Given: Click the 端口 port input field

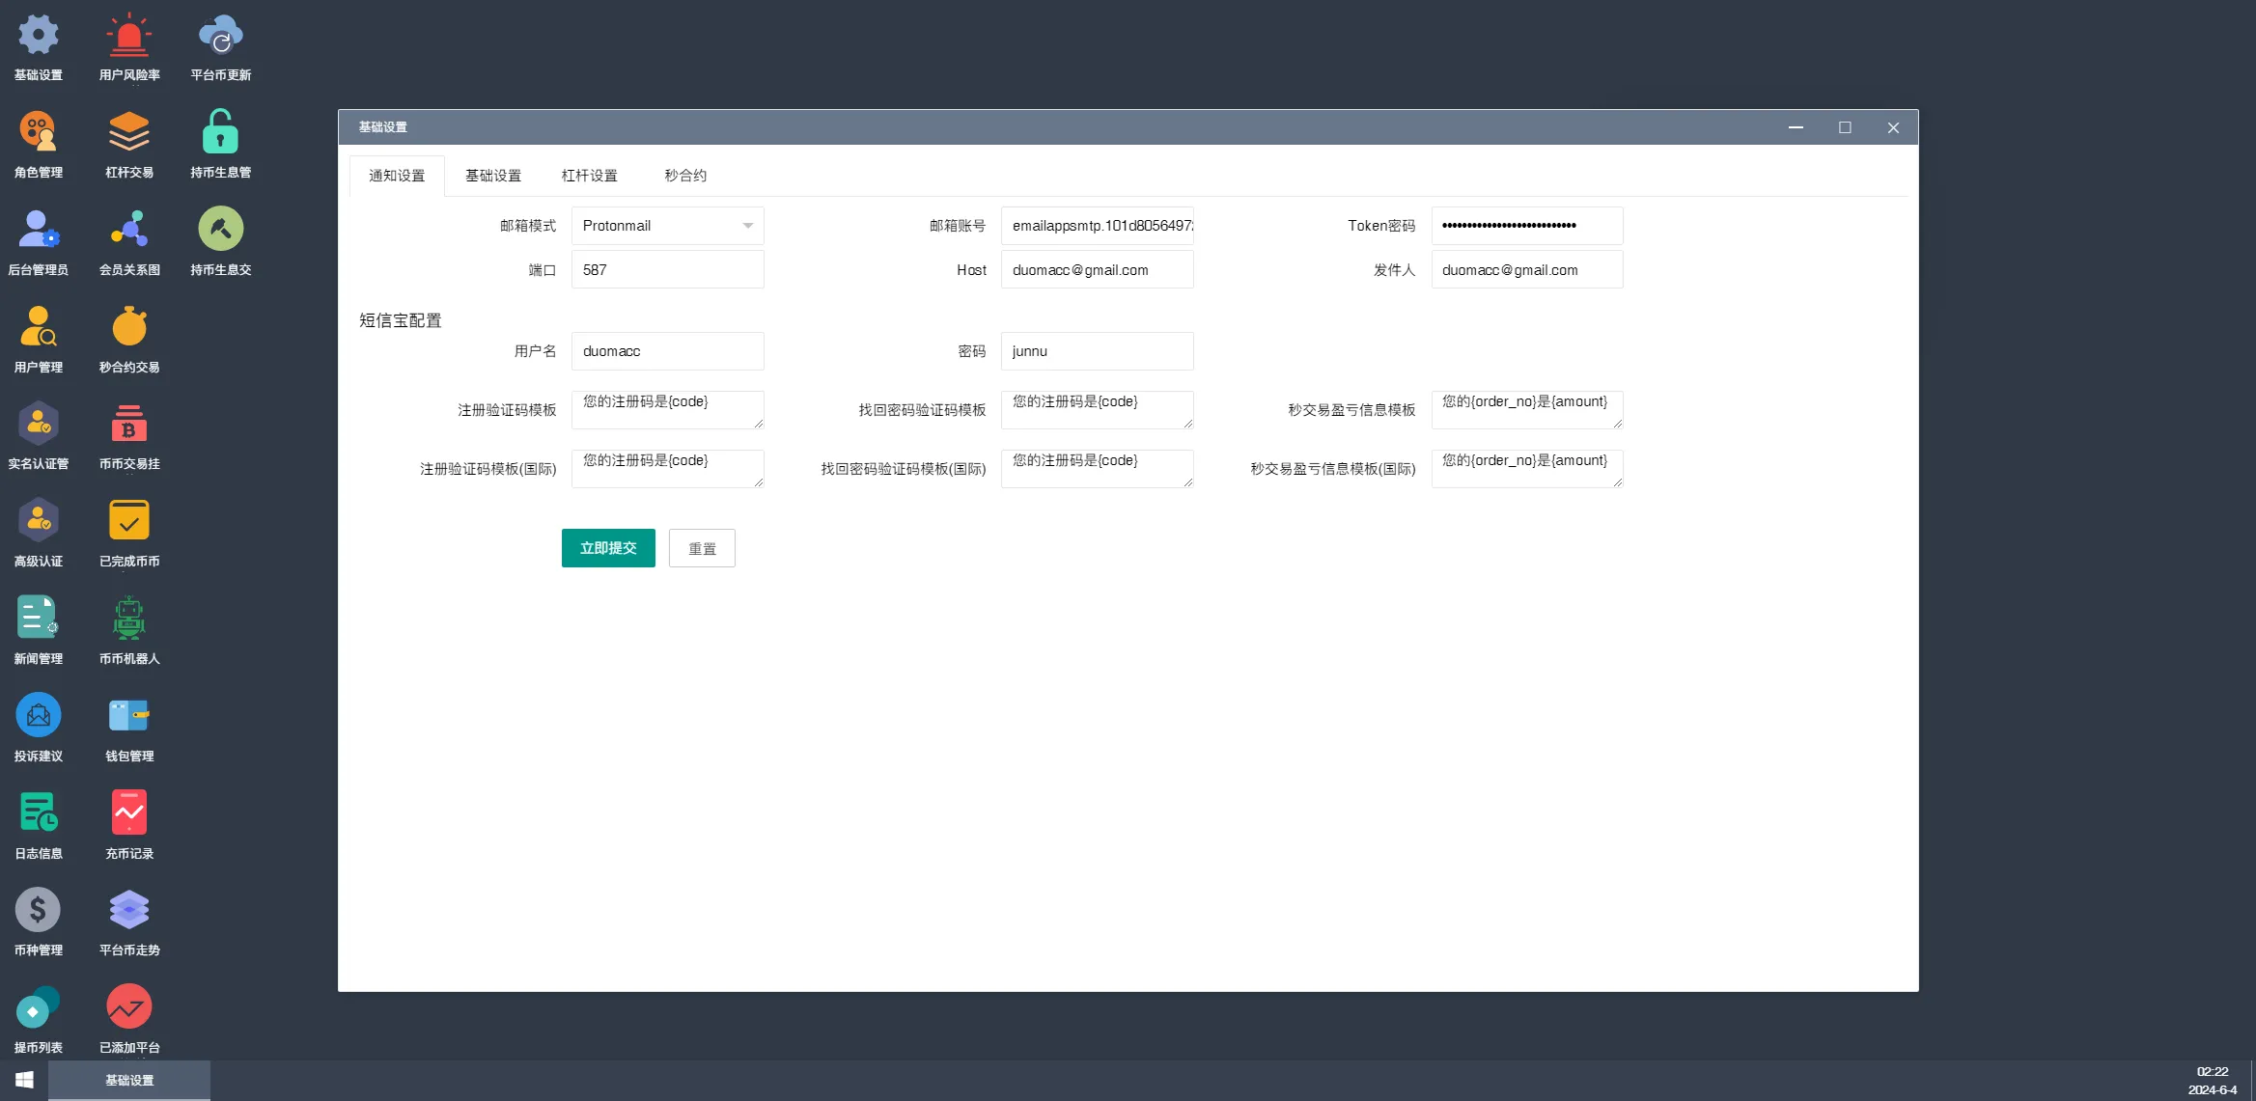Looking at the screenshot, I should coord(667,270).
